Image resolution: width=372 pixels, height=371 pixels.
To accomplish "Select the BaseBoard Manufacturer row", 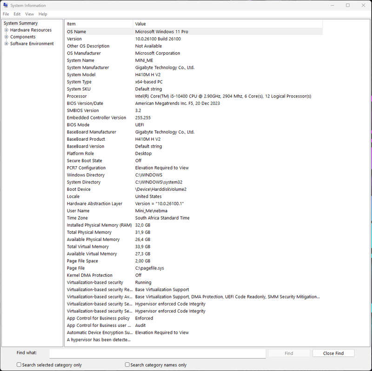I will pyautogui.click(x=194, y=132).
